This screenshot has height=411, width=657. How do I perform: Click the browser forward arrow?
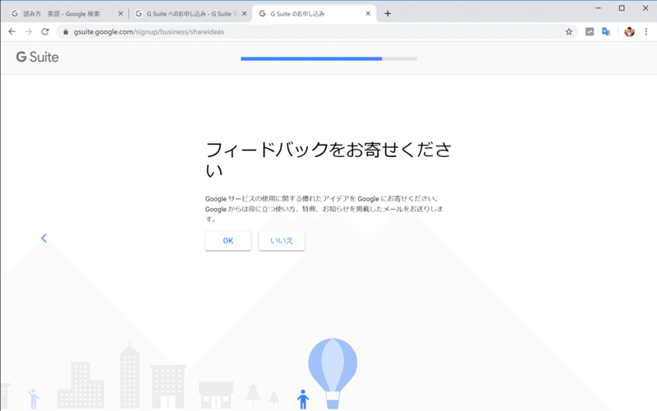point(28,31)
